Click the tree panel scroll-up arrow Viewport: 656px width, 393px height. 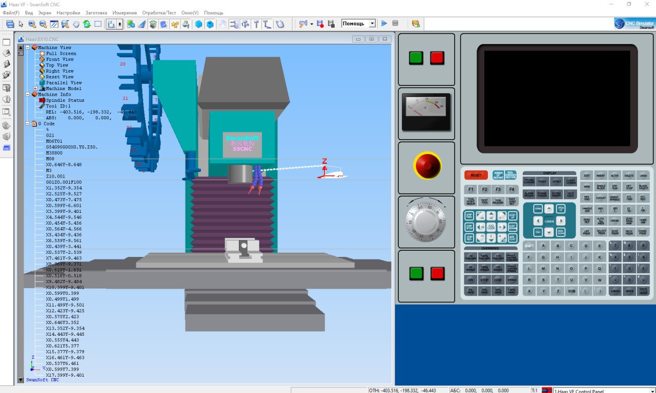point(20,47)
